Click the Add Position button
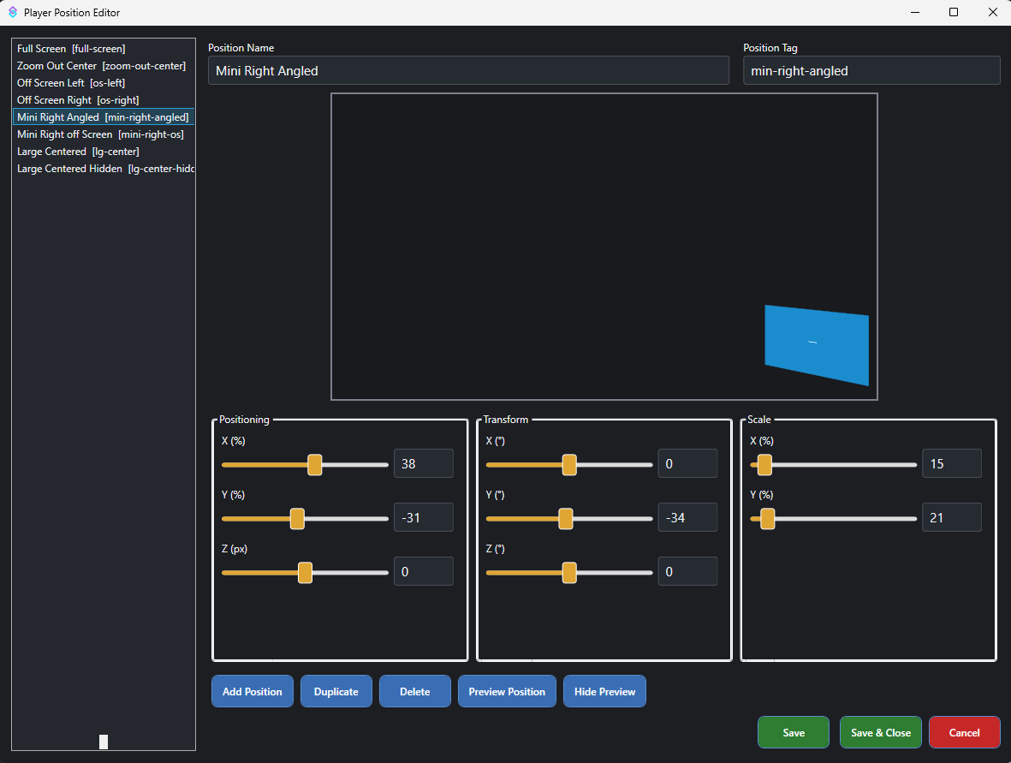This screenshot has width=1011, height=763. (252, 691)
